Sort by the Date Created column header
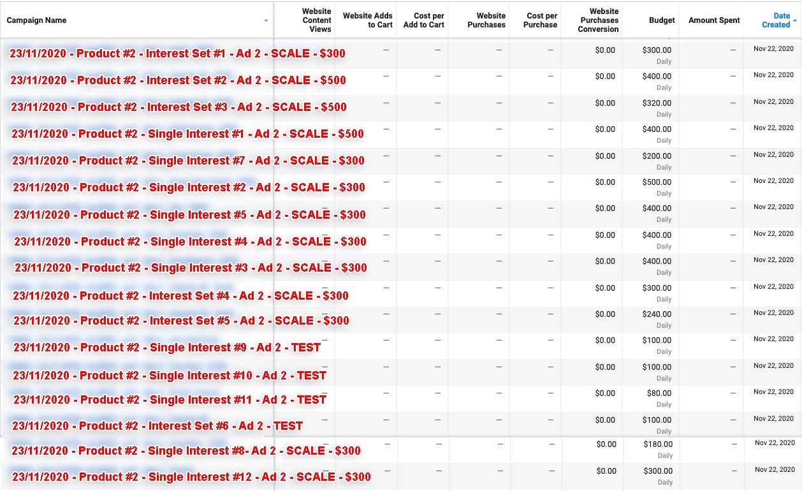The image size is (802, 491). click(775, 20)
